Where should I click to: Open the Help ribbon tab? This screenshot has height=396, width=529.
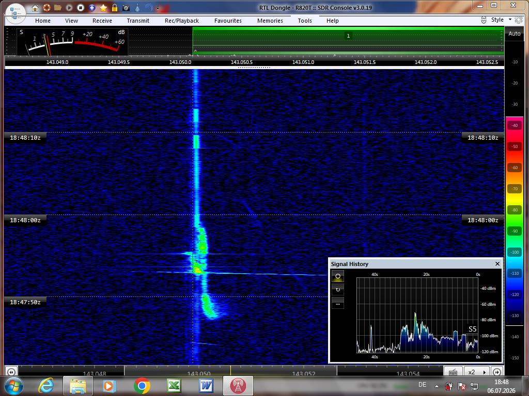pyautogui.click(x=332, y=21)
